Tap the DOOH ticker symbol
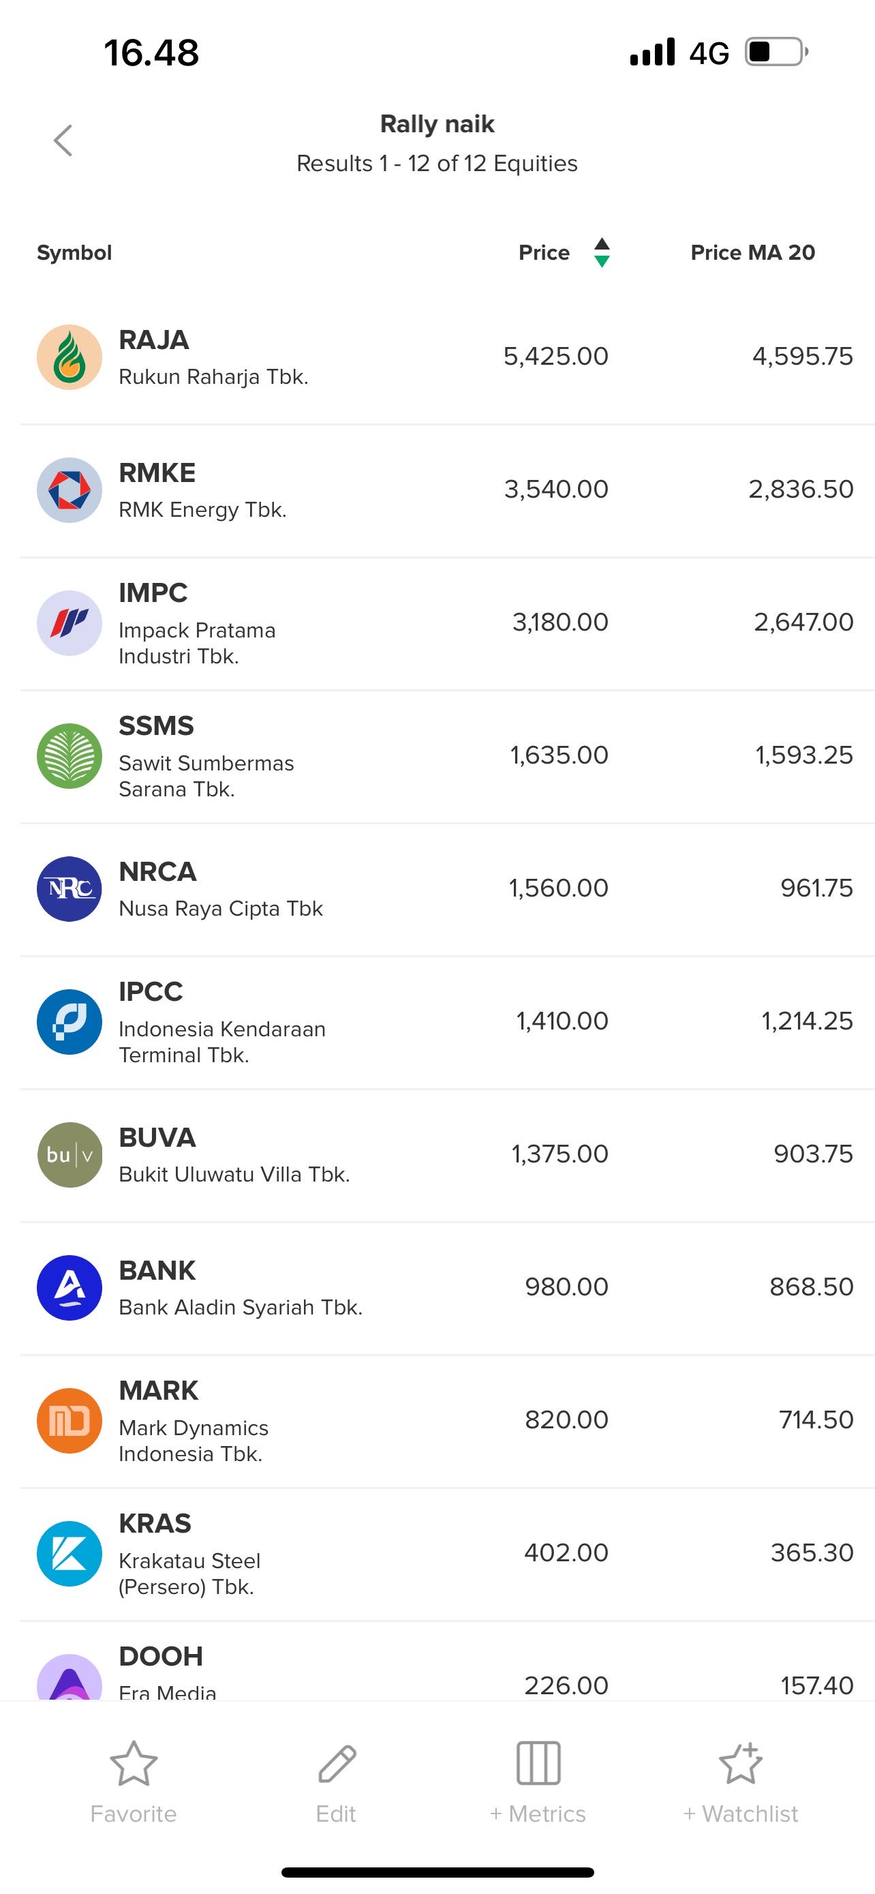 (x=161, y=1657)
